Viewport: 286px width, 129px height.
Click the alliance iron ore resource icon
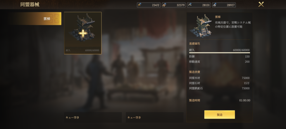coord(215,5)
